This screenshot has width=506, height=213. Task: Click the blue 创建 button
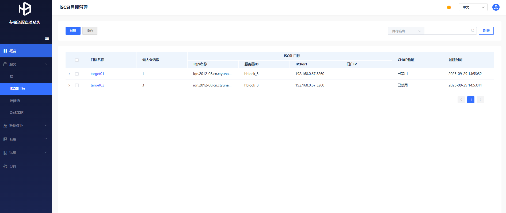pyautogui.click(x=73, y=31)
